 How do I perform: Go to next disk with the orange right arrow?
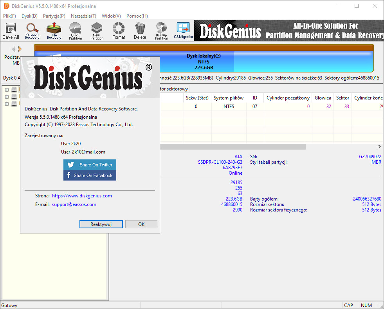(x=20, y=49)
